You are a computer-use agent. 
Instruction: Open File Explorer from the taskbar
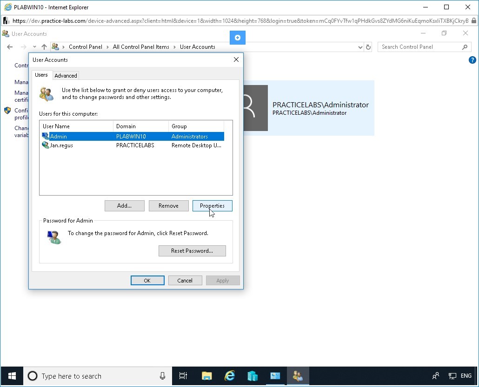(207, 376)
